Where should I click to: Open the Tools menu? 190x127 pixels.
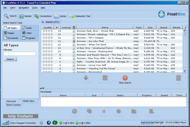coord(35,8)
